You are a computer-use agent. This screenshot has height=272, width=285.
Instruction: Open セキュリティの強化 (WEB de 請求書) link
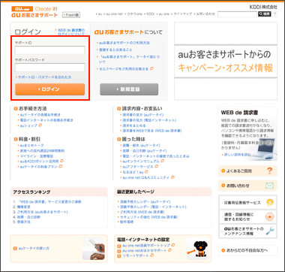click(x=148, y=217)
